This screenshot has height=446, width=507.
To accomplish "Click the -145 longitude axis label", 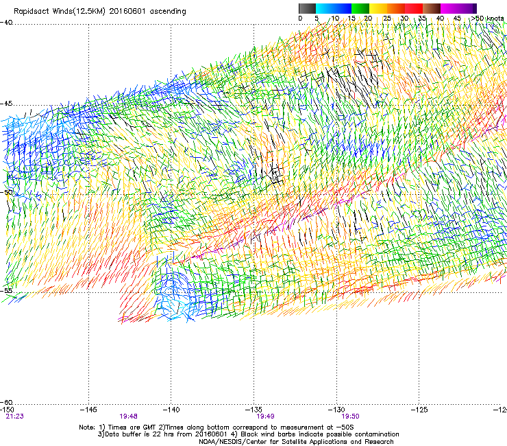I will coord(88,410).
